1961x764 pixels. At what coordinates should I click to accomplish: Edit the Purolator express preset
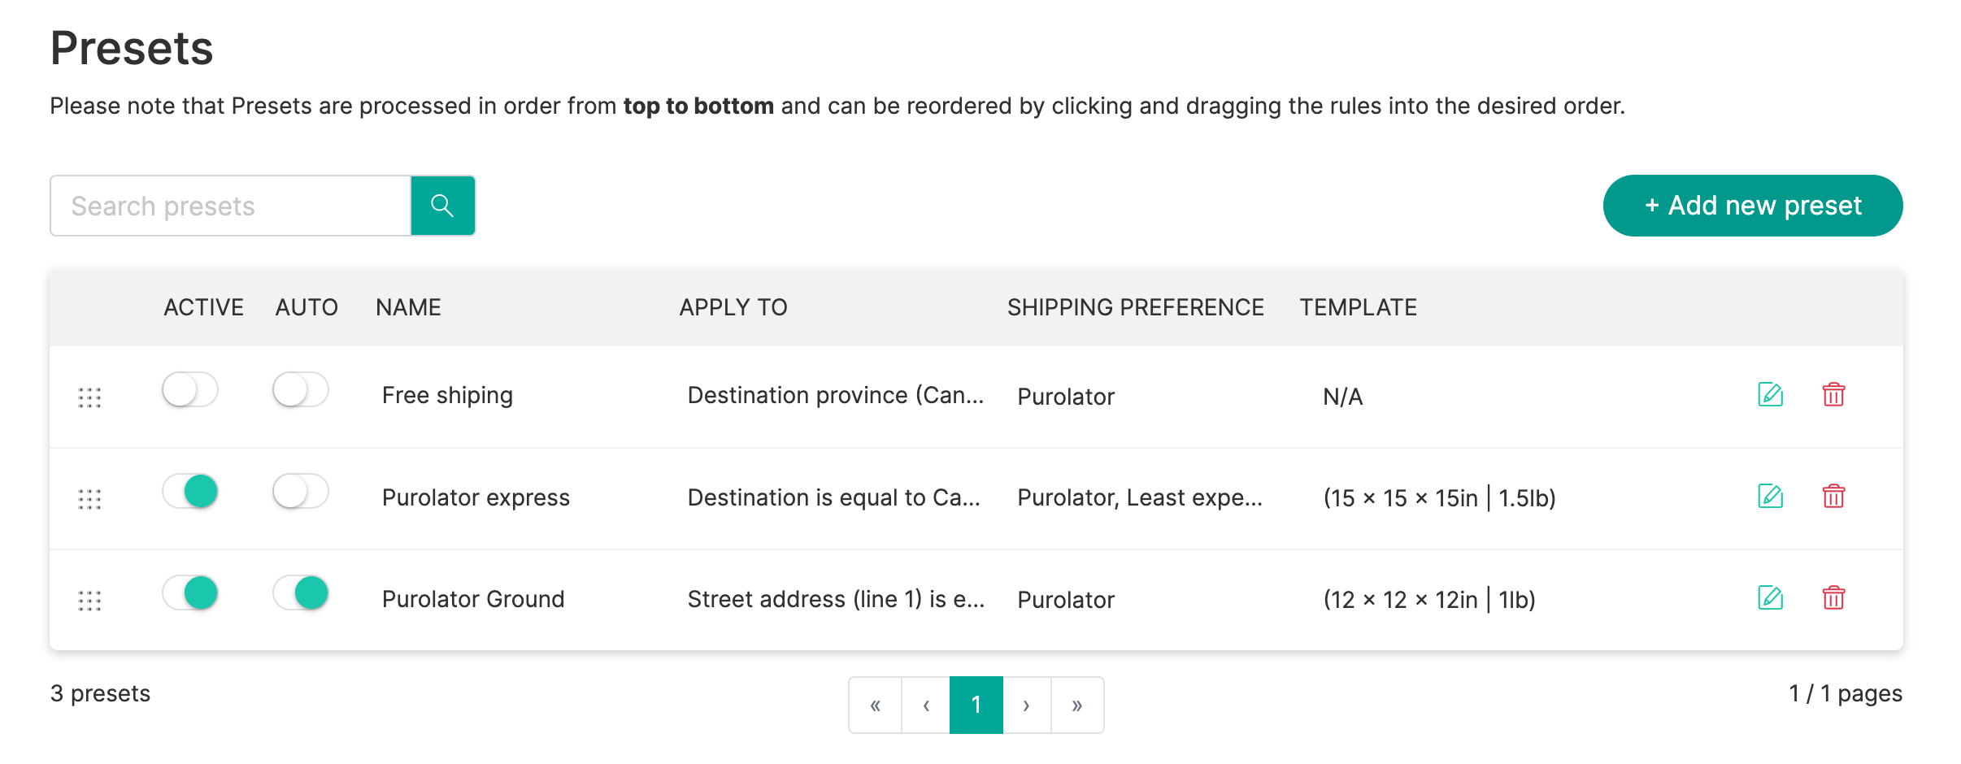(1770, 497)
